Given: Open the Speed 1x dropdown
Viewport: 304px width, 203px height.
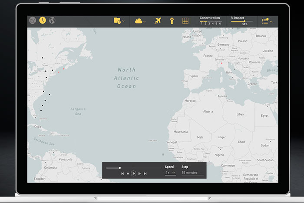Looking at the screenshot, I should 170,173.
